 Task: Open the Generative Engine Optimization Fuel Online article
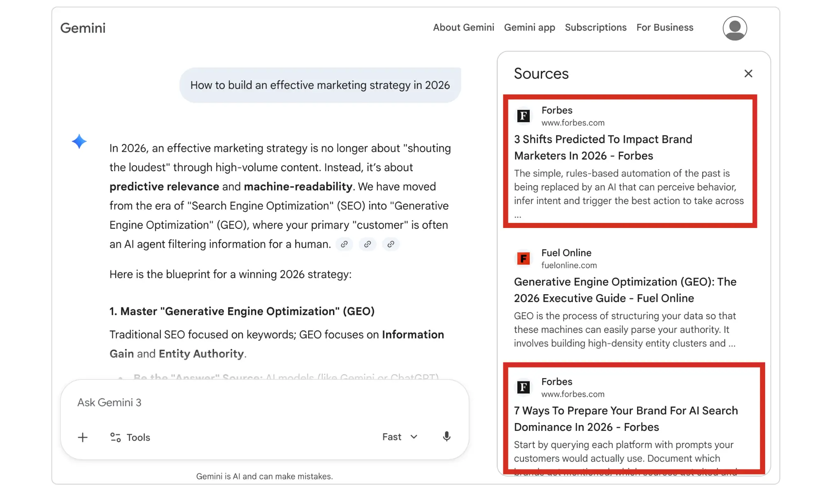point(625,290)
